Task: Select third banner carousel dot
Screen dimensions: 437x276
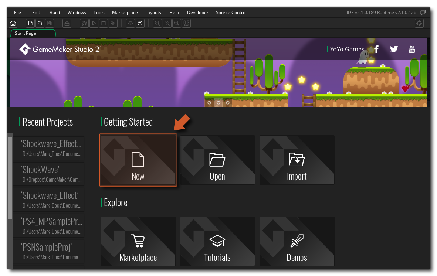Action: point(228,103)
